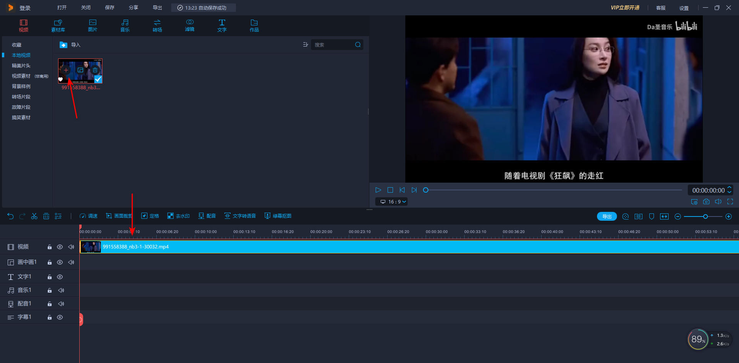Take a snapshot with the camera icon

pyautogui.click(x=706, y=201)
